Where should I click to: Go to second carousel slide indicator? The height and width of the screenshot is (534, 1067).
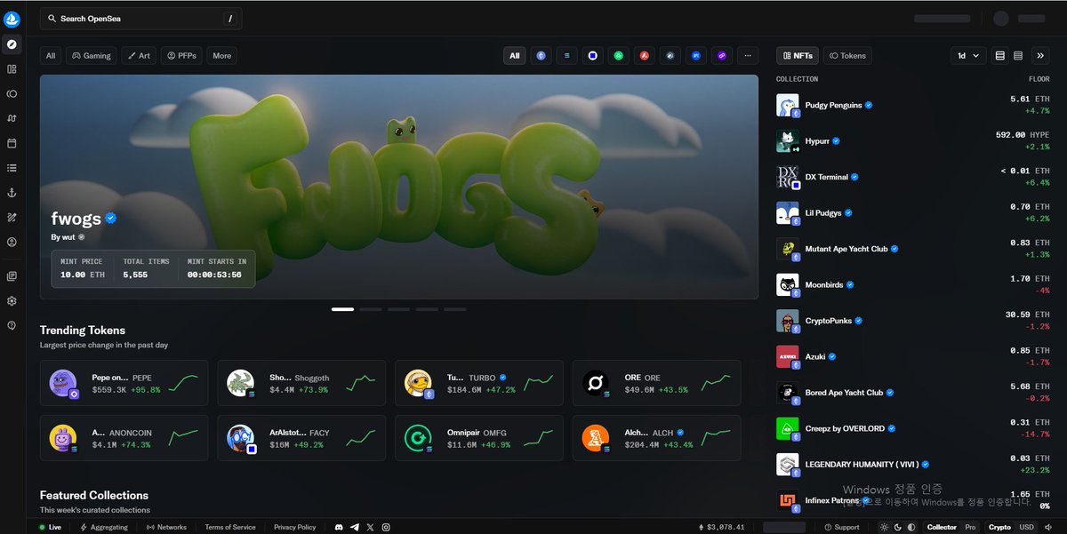click(371, 309)
